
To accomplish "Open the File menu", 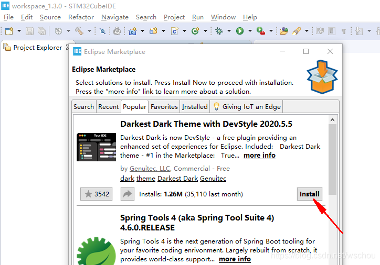I will tap(8, 17).
